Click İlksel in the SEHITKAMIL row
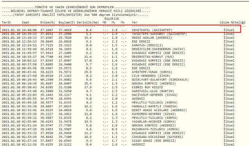Viewport: 249px width, 146px height. 229,30
